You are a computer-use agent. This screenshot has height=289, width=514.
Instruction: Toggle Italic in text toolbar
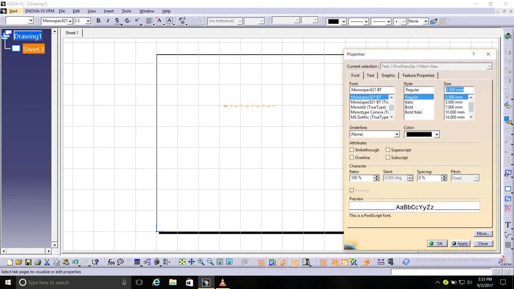pyautogui.click(x=108, y=21)
